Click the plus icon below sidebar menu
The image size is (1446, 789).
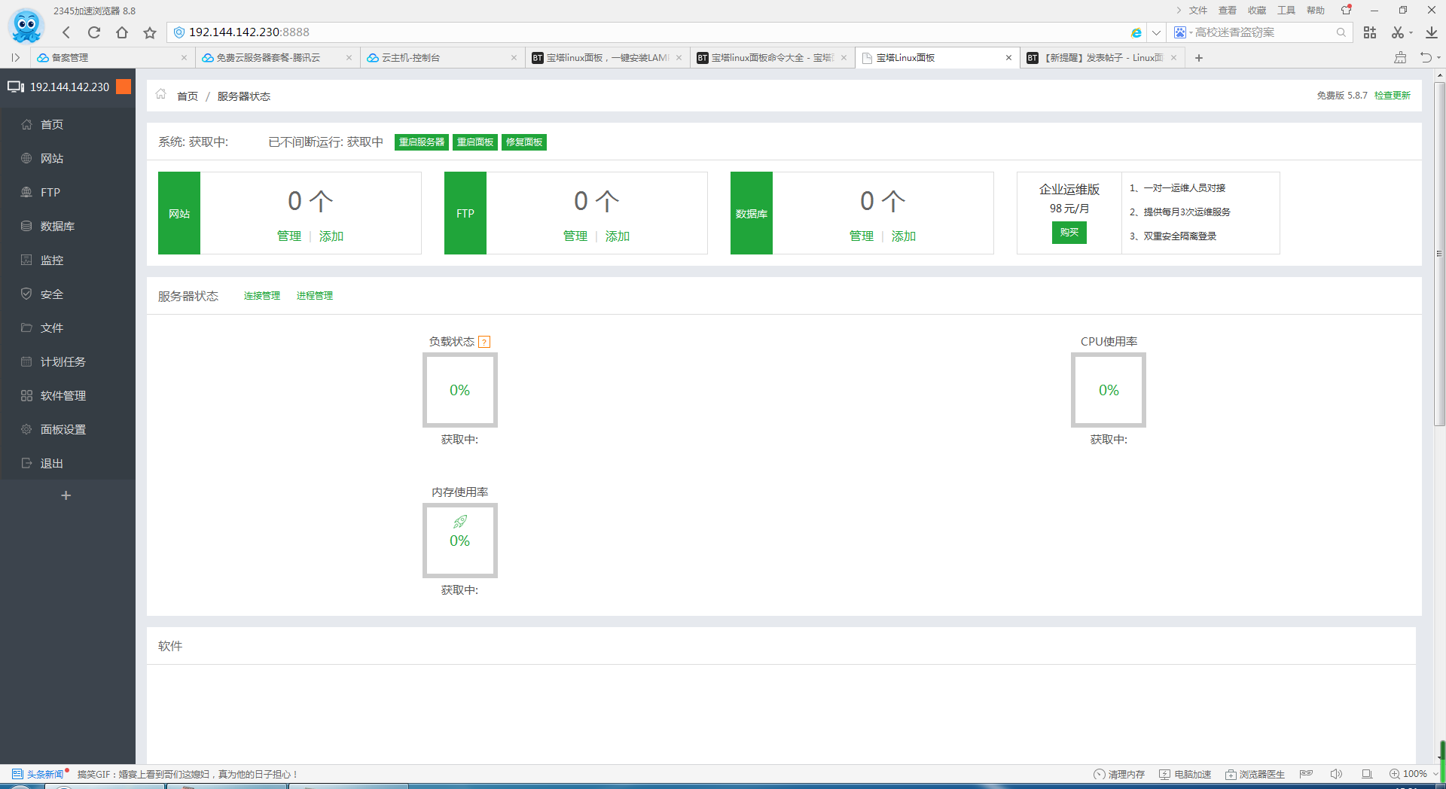click(x=66, y=495)
